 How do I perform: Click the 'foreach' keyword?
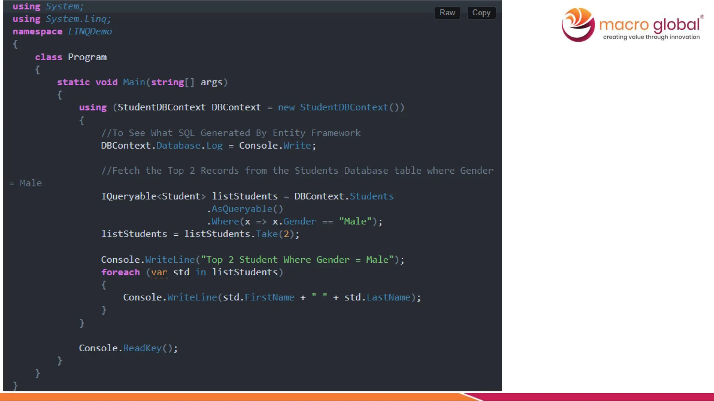(120, 272)
